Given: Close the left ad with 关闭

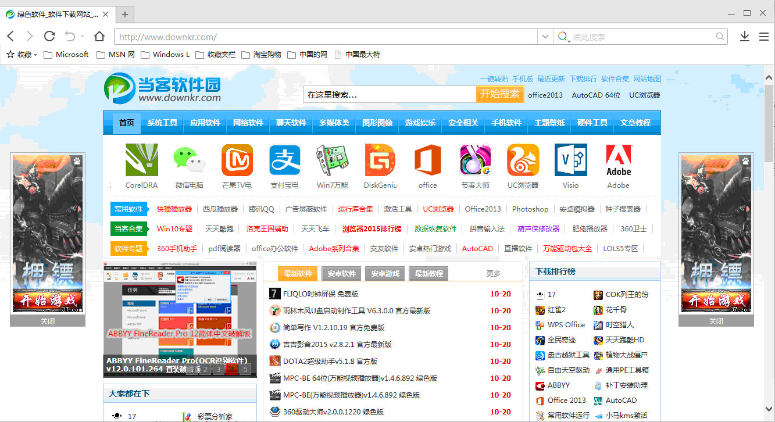Looking at the screenshot, I should [48, 321].
